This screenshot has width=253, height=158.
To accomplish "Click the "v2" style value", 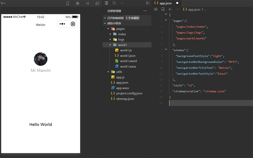I will point(190,85).
